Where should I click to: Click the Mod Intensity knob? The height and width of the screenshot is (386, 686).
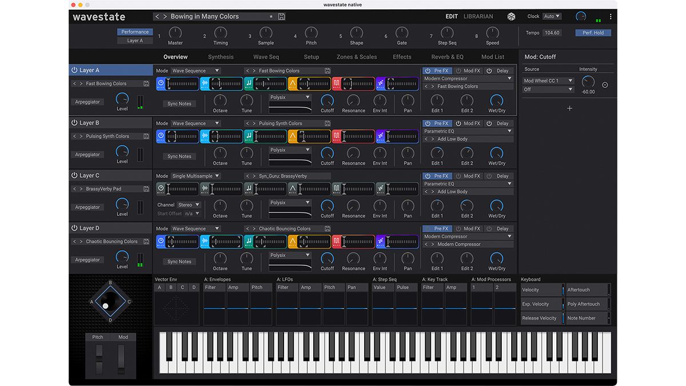[x=588, y=82]
